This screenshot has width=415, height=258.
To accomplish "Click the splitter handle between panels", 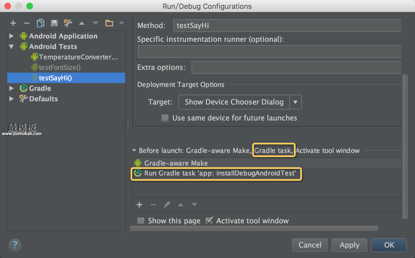I will [x=127, y=124].
